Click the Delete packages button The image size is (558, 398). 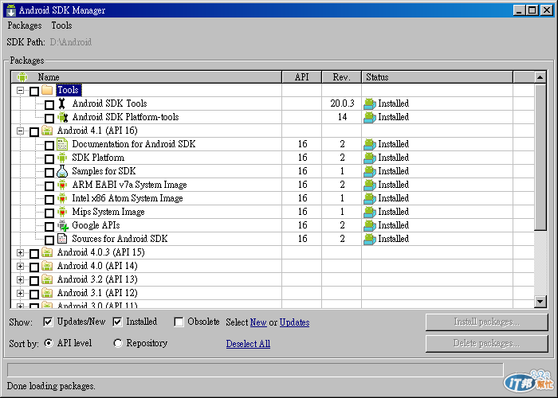487,344
